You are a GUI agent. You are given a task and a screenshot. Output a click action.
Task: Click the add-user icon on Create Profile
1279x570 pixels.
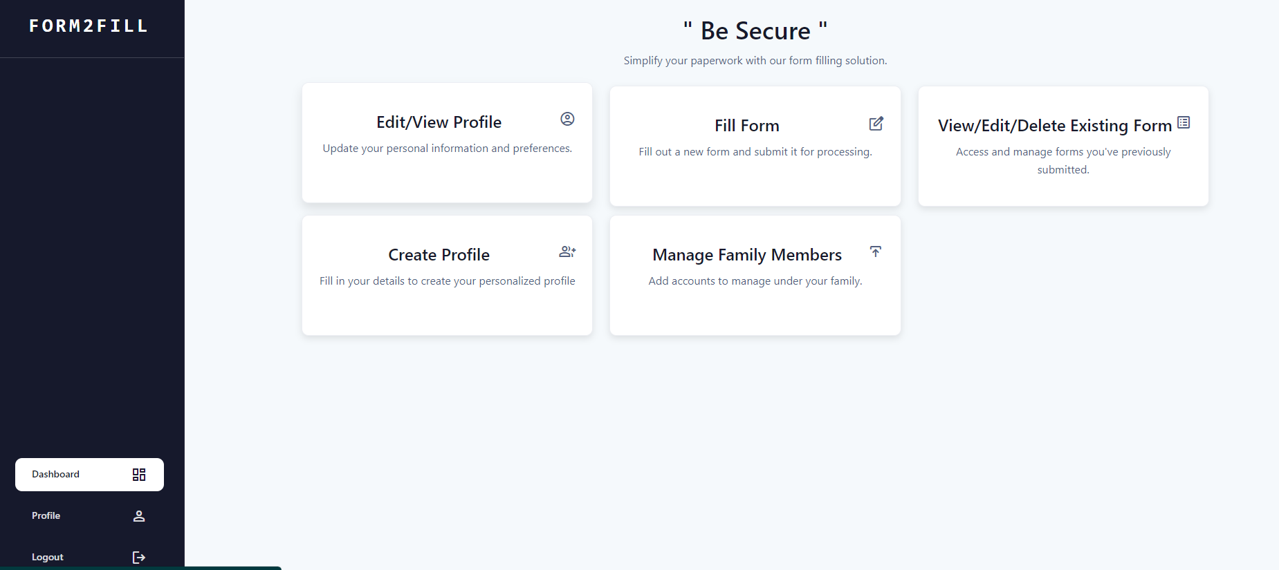(x=567, y=251)
